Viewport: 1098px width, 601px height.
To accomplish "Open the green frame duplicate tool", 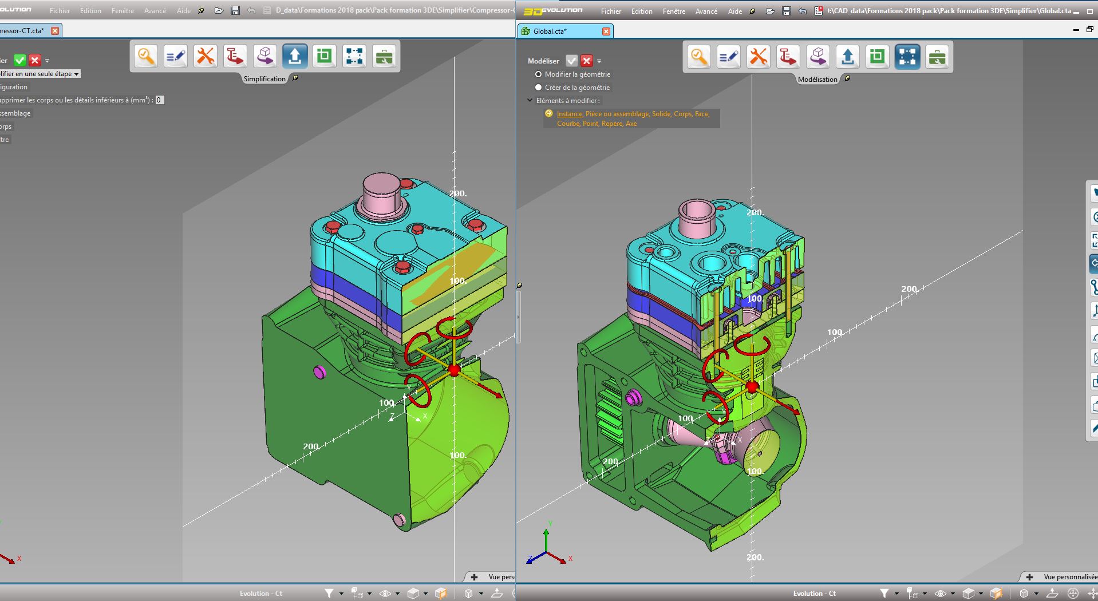I will pos(878,57).
